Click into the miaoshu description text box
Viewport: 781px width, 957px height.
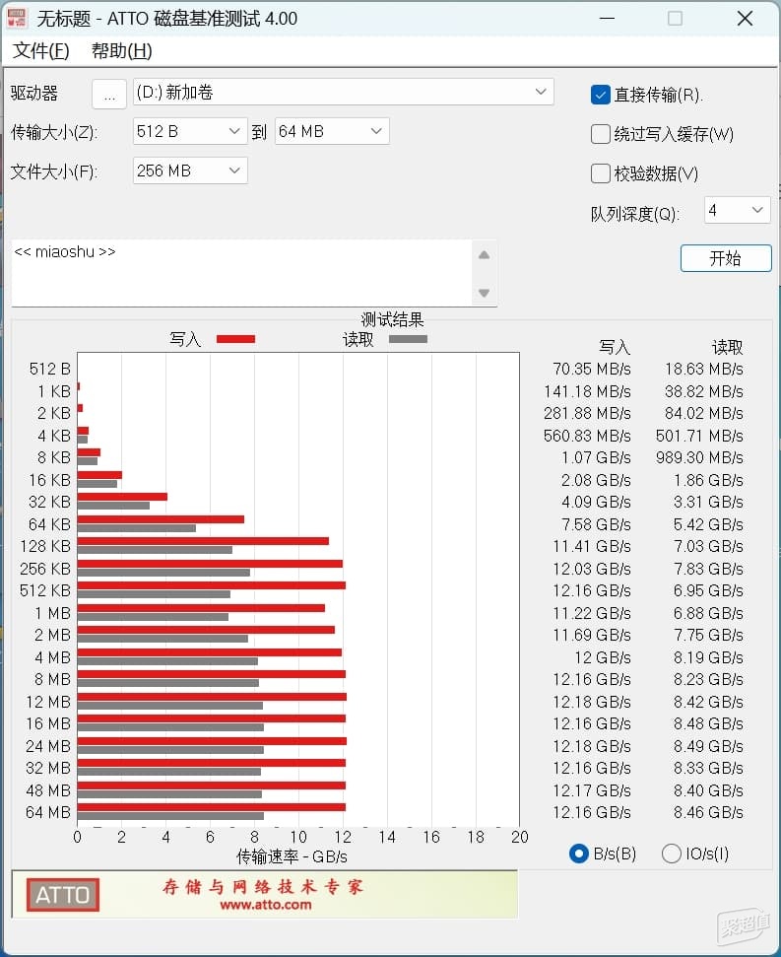[x=241, y=273]
